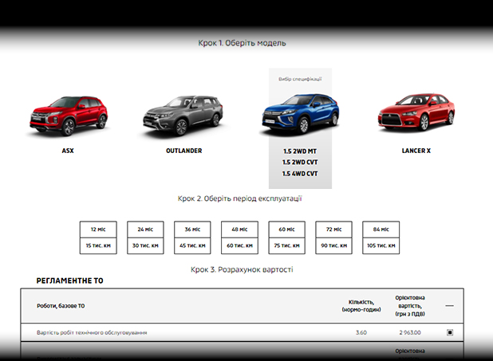Screen dimensions: 493x361
Task: Select the 48 міс / 60 тис. км period
Action: click(239, 237)
